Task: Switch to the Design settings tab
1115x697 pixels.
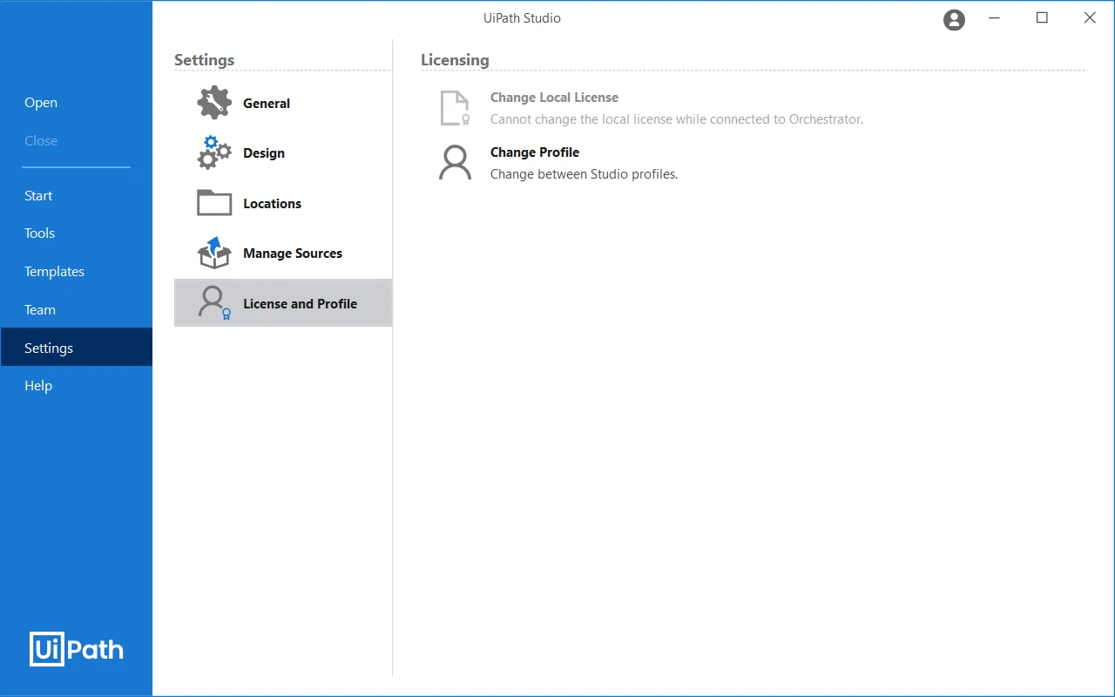Action: pyautogui.click(x=283, y=153)
